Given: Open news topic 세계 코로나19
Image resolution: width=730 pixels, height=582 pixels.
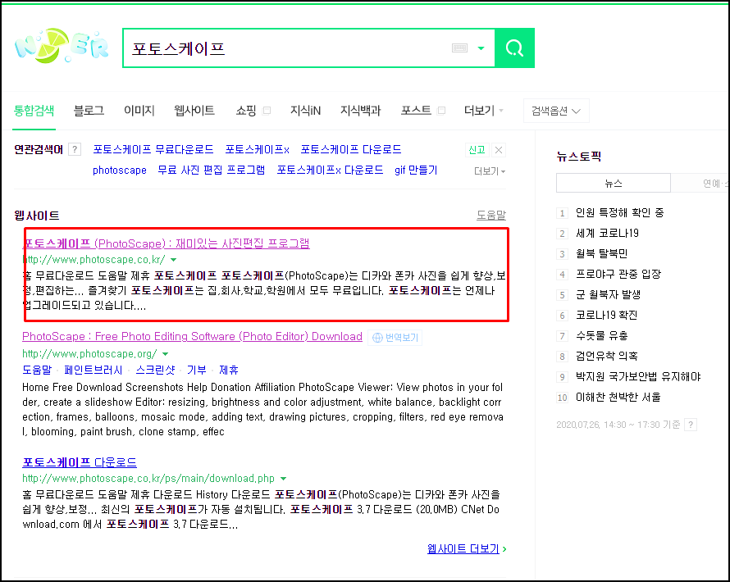Looking at the screenshot, I should (607, 233).
